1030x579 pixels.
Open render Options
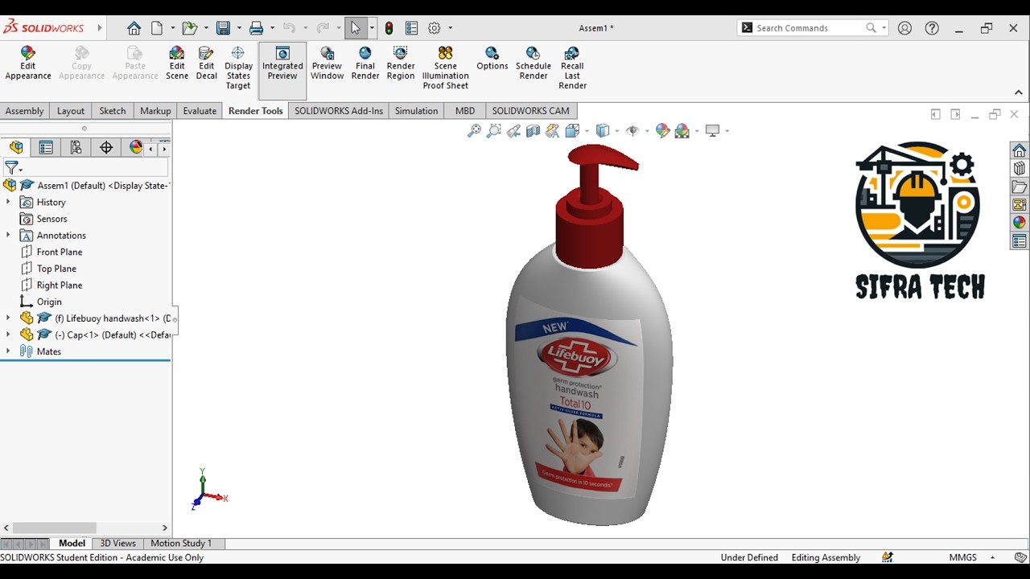[x=492, y=59]
